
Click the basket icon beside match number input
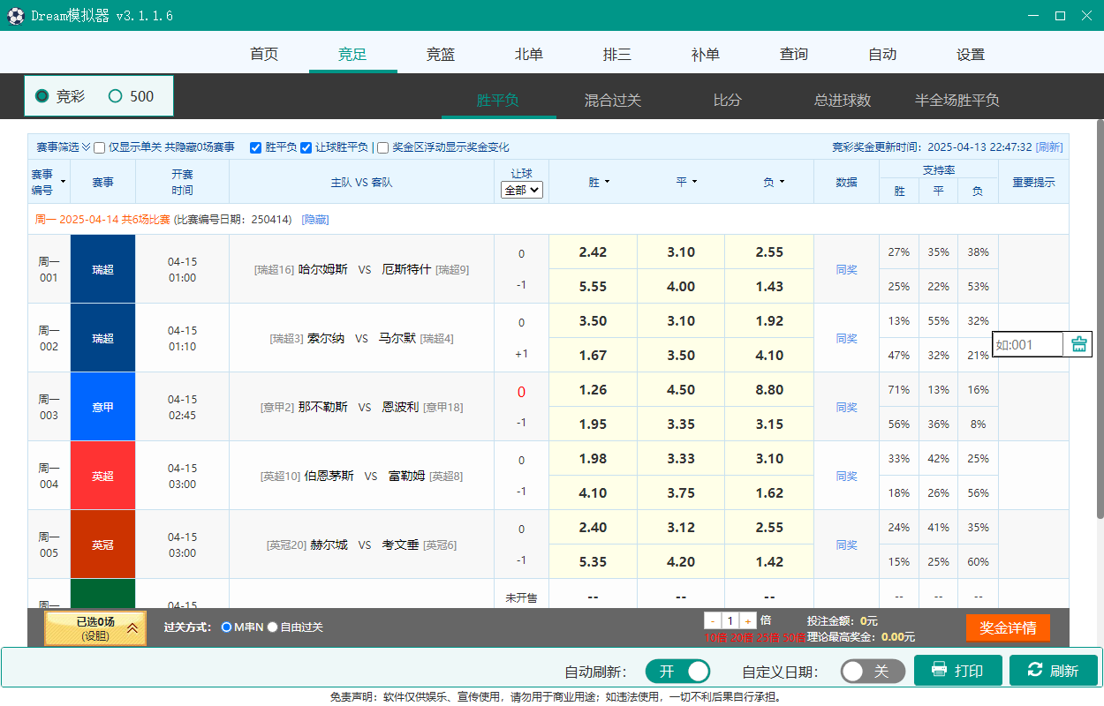[1078, 344]
